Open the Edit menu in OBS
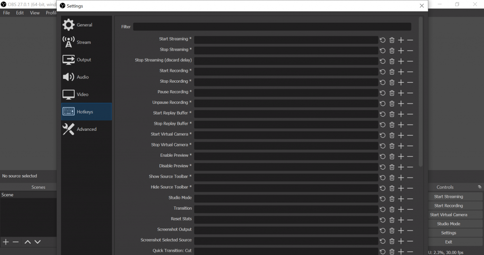Image resolution: width=484 pixels, height=255 pixels. pyautogui.click(x=20, y=13)
